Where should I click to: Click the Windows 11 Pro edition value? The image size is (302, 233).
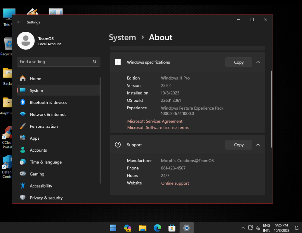coord(175,78)
